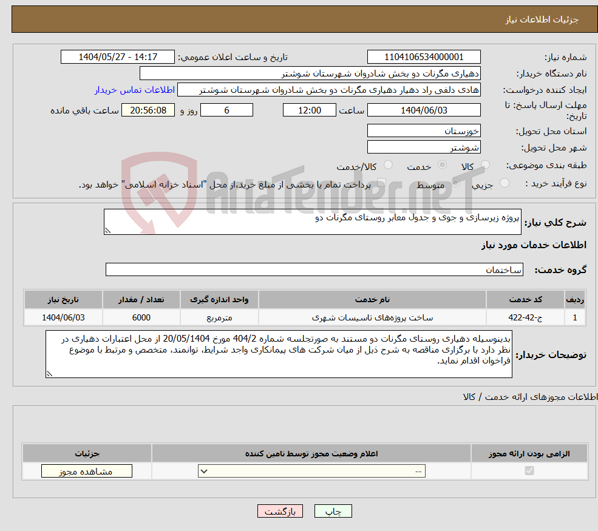
Task: Open اطلاعات تماس خریدار link
Action: [135, 90]
